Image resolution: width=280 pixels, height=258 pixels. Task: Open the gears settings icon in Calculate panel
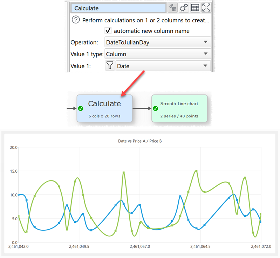pos(184,8)
